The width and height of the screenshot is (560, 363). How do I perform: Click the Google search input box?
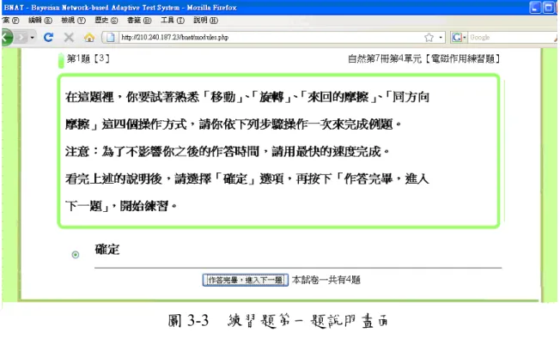(x=512, y=37)
